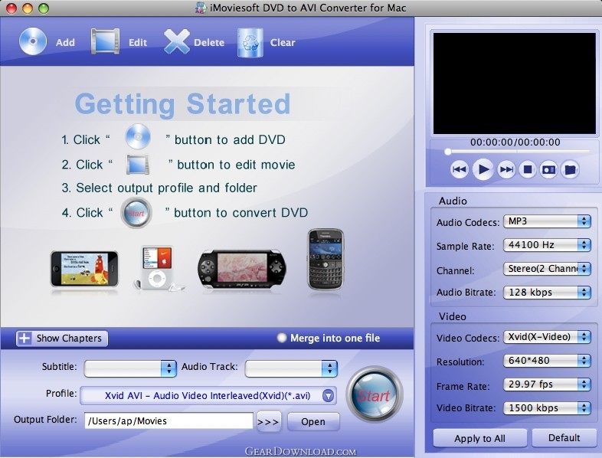Enable Merge into one file

(x=283, y=338)
